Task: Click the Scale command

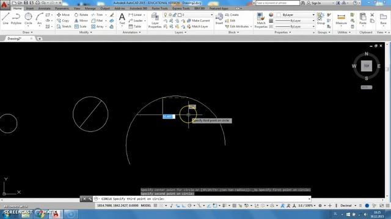Action: 81,26
